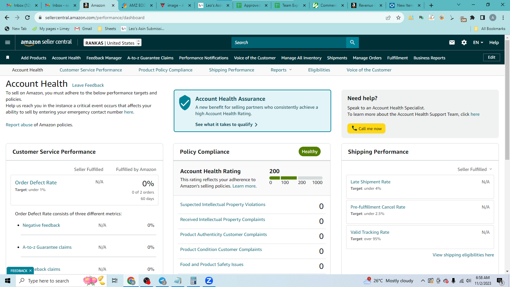The height and width of the screenshot is (287, 510).
Task: Close the FEEDBACK tag with its X
Action: pyautogui.click(x=30, y=271)
